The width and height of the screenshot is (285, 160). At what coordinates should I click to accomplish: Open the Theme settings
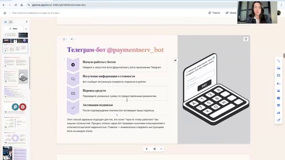tap(214, 13)
